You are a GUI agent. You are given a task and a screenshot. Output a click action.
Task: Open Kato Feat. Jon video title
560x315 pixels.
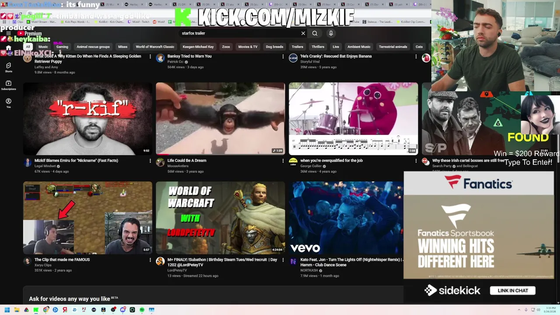(351, 262)
